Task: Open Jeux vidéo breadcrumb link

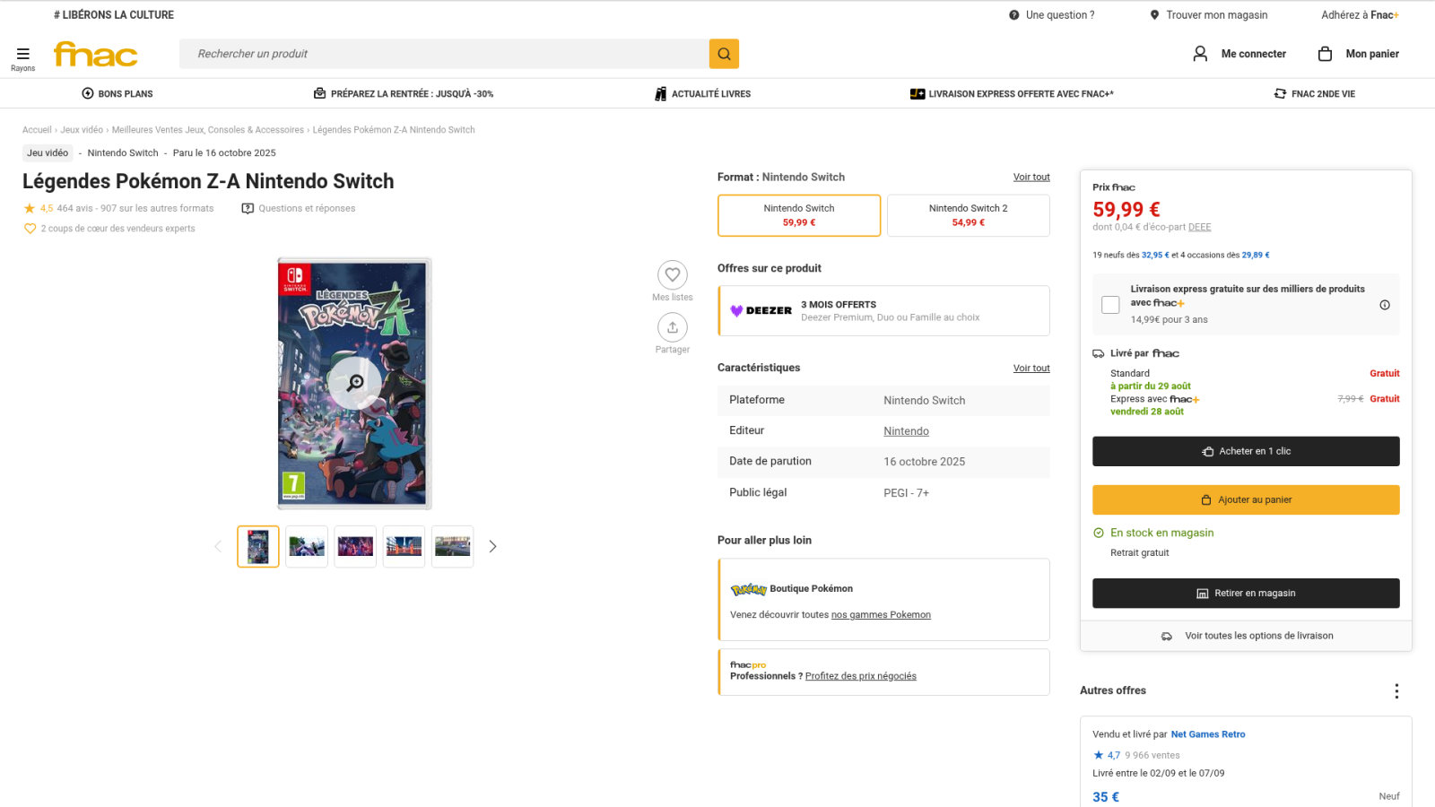Action: pos(82,130)
